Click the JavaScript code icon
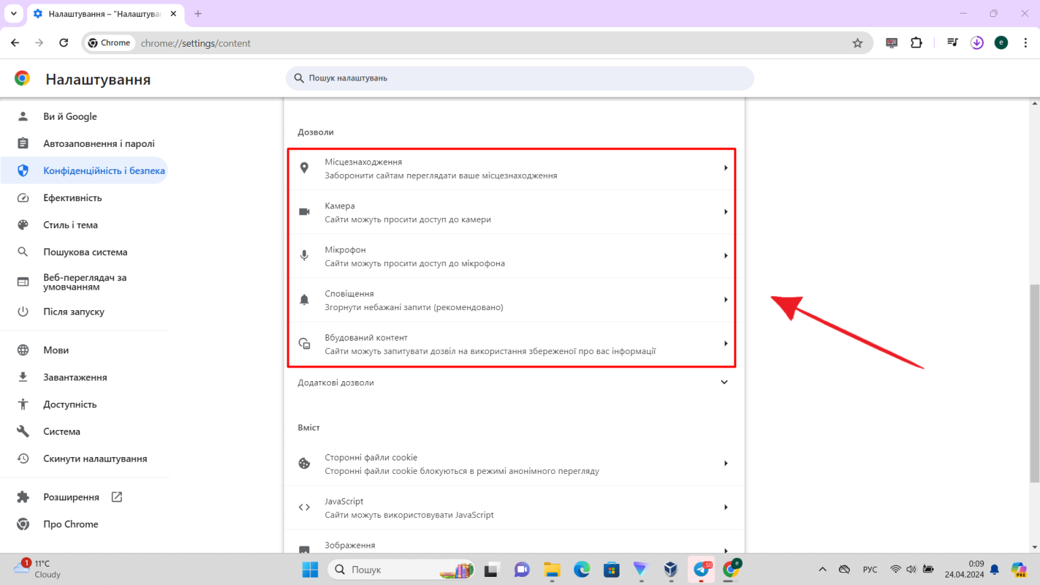 pyautogui.click(x=304, y=506)
